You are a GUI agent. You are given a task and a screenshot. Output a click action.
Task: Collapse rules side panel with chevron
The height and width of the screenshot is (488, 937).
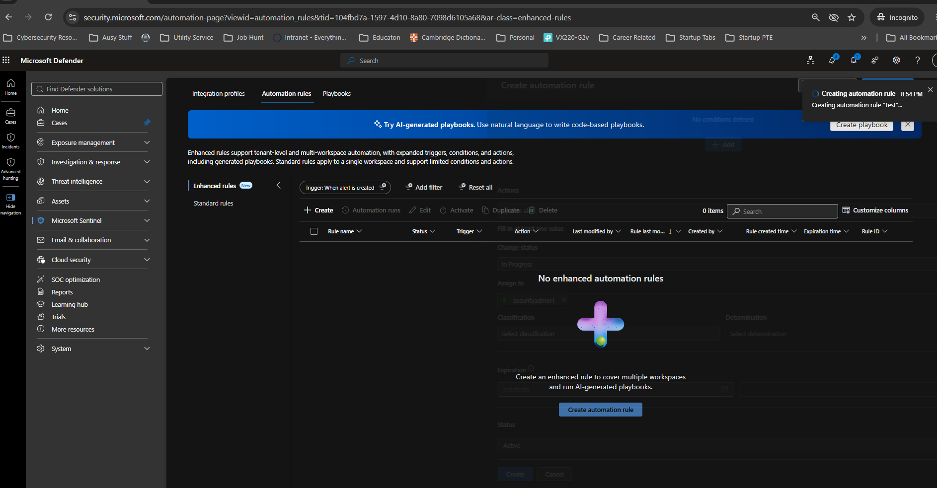[x=279, y=185]
